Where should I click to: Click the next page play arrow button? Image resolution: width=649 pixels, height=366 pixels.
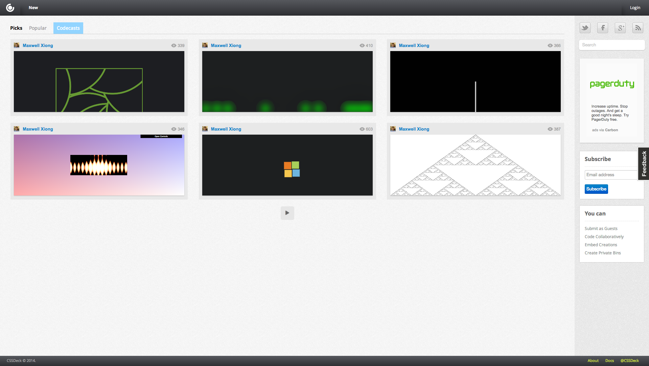point(287,213)
